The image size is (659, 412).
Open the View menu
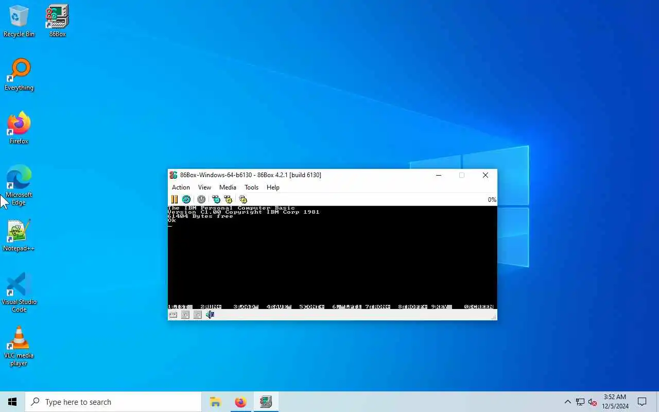(204, 187)
